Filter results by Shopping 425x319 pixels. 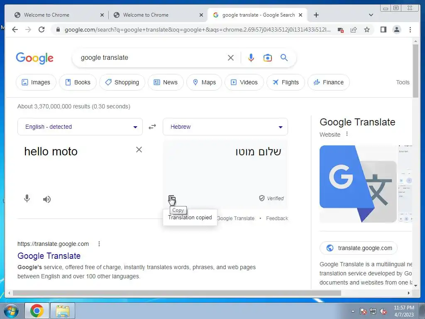[122, 82]
